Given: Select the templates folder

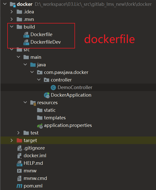Looking at the screenshot, I should [55, 118].
